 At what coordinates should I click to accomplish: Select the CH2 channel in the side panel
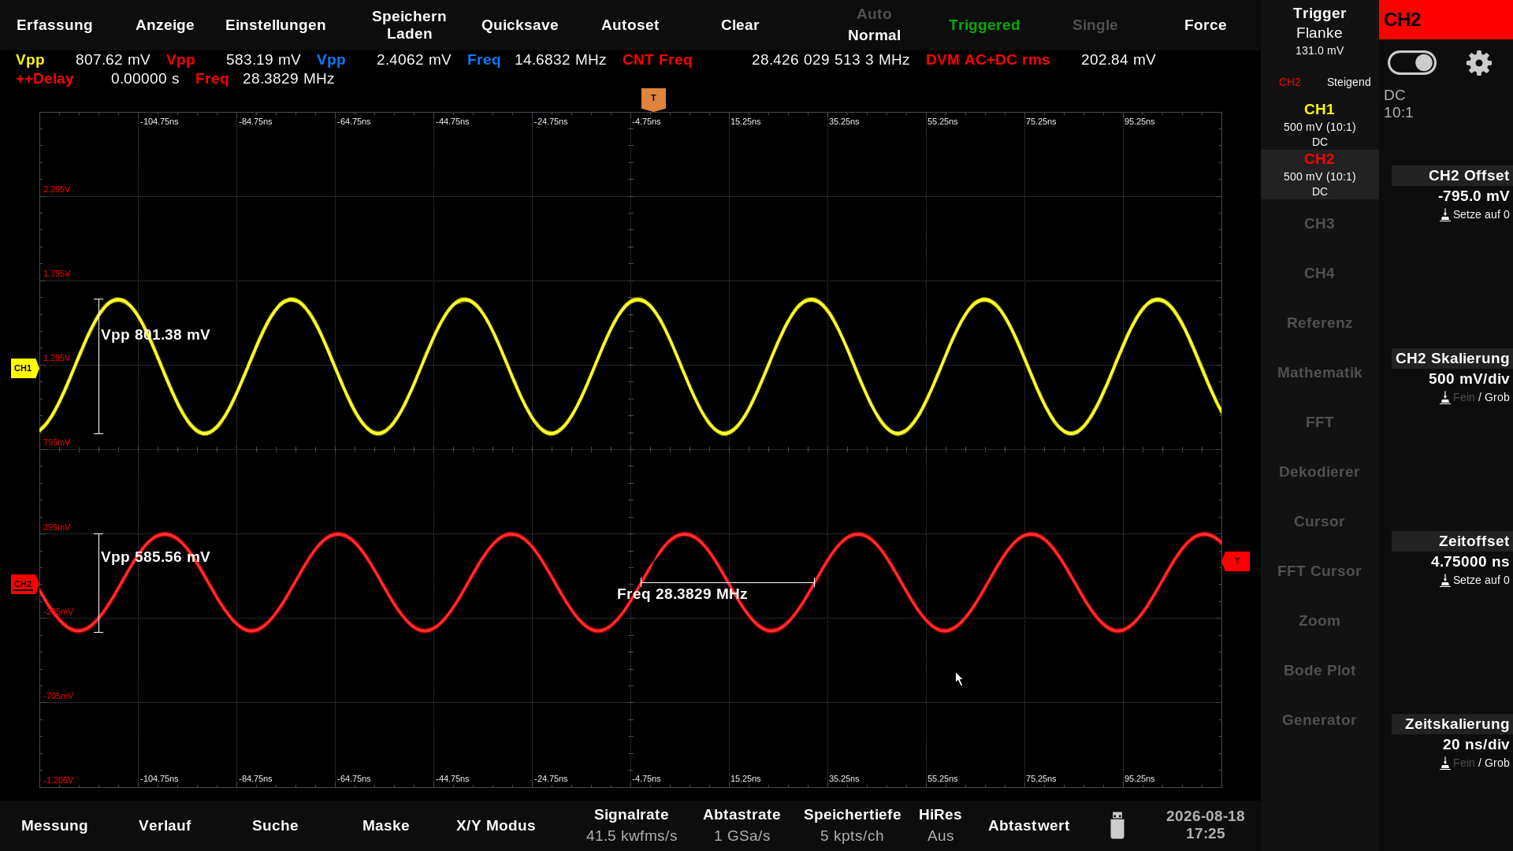[x=1319, y=174]
